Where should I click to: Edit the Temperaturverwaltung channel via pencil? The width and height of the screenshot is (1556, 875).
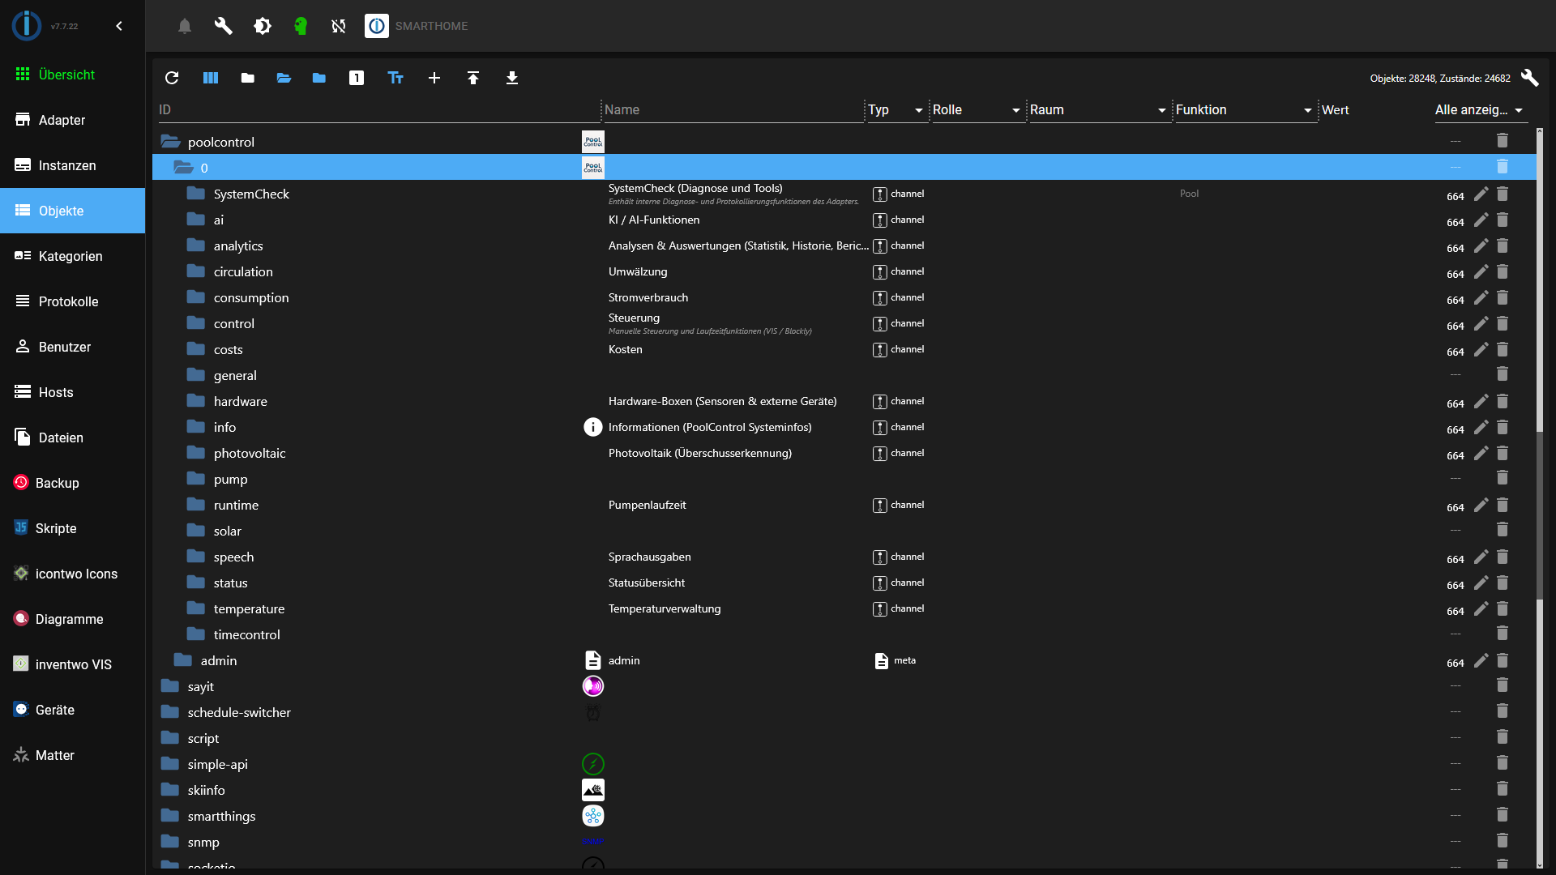coord(1482,610)
